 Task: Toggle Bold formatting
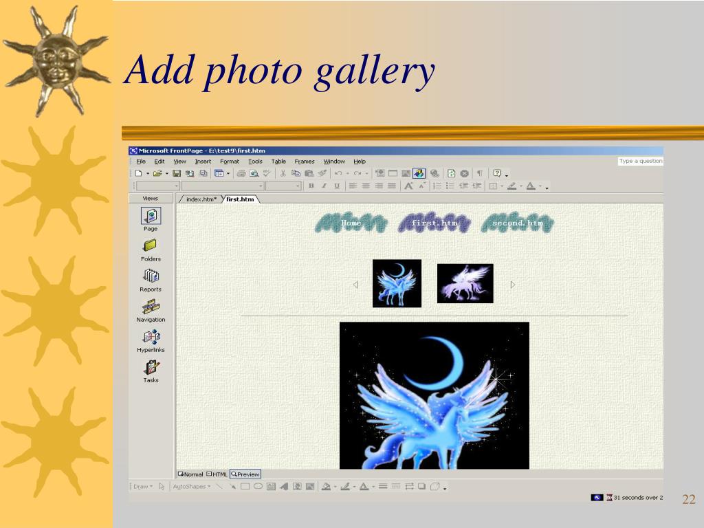coord(311,186)
